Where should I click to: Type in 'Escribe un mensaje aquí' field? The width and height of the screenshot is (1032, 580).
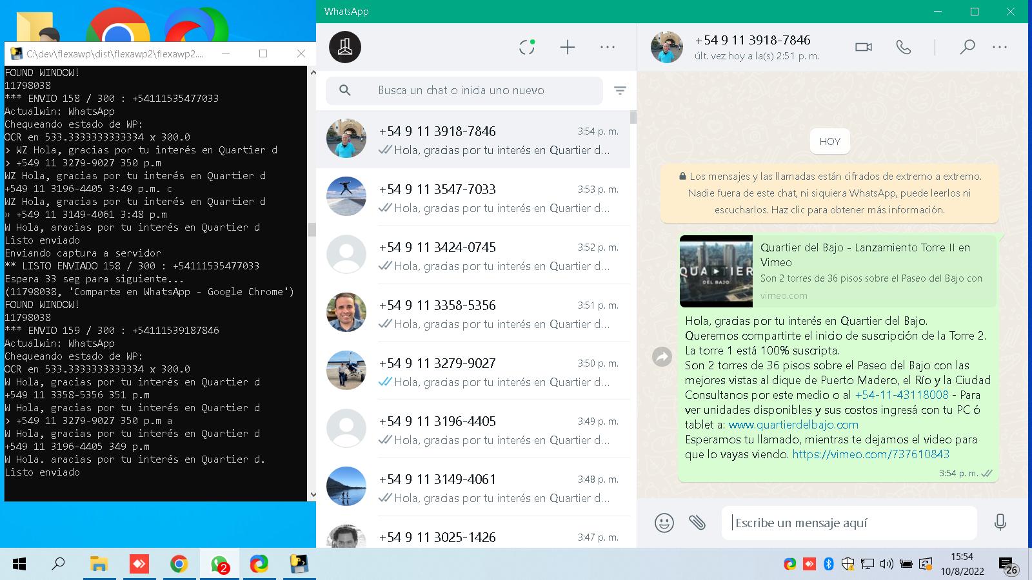849,523
